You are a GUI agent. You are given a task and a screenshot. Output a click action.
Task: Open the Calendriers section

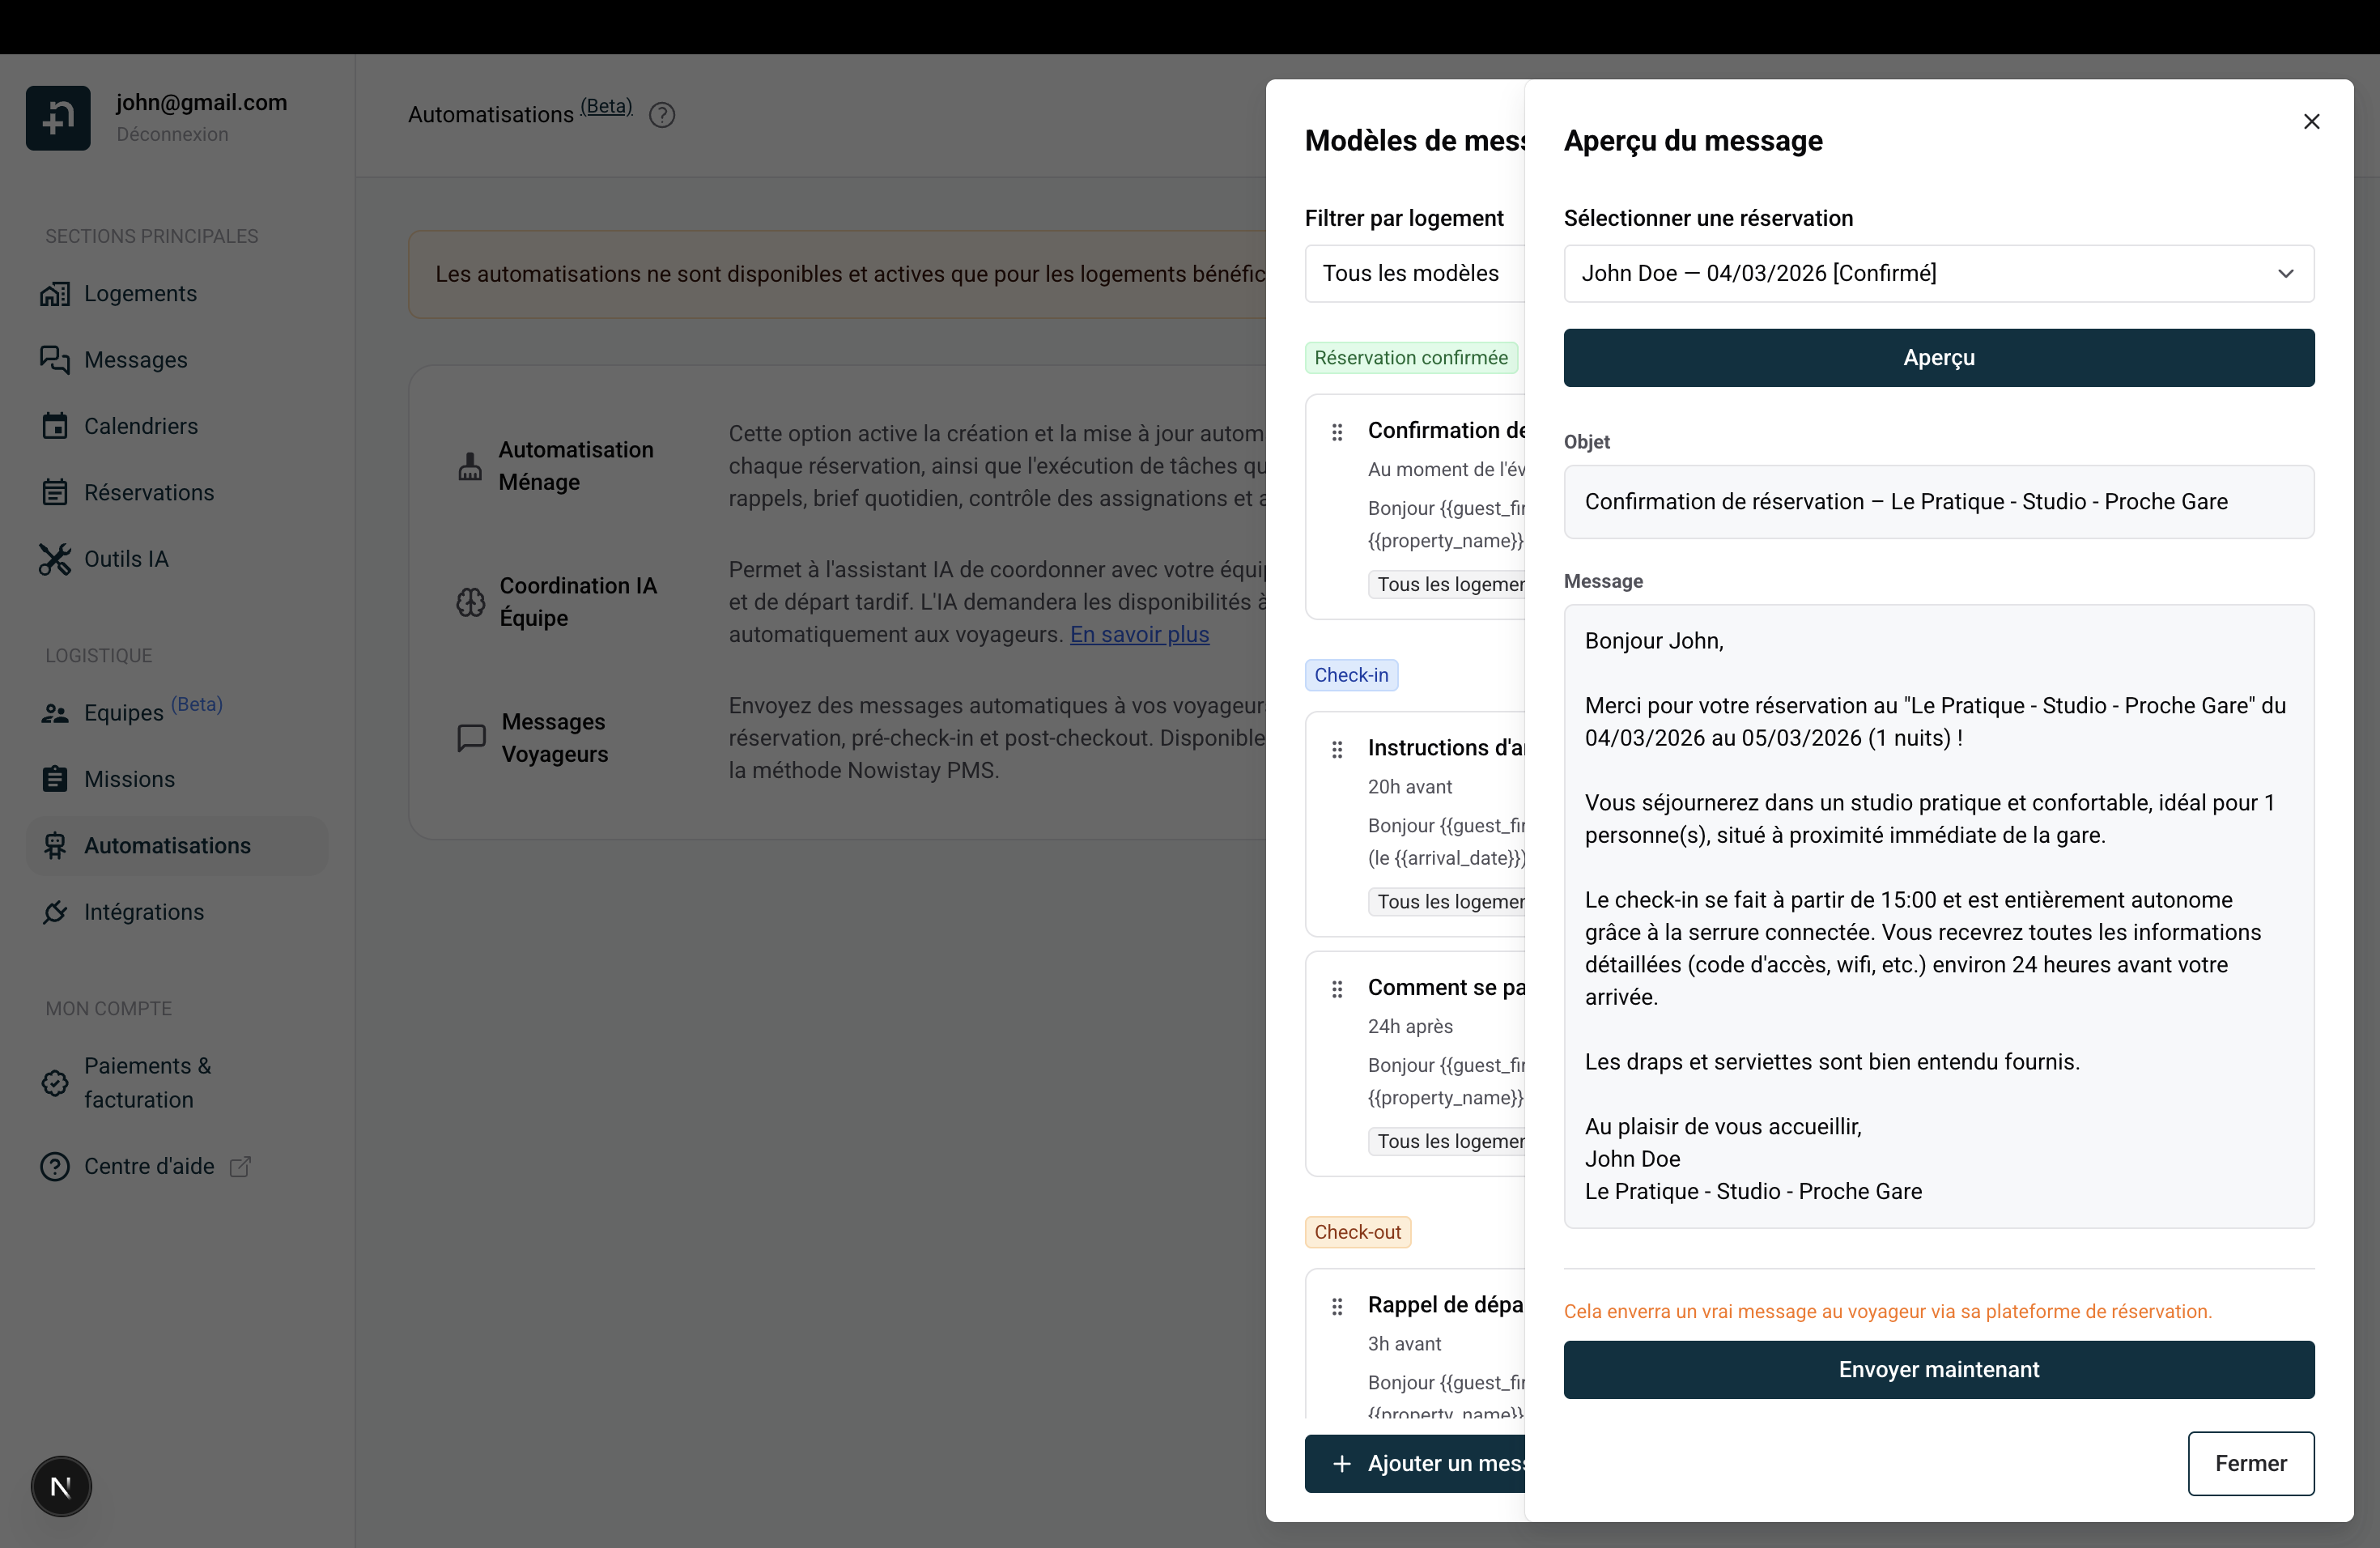140,425
